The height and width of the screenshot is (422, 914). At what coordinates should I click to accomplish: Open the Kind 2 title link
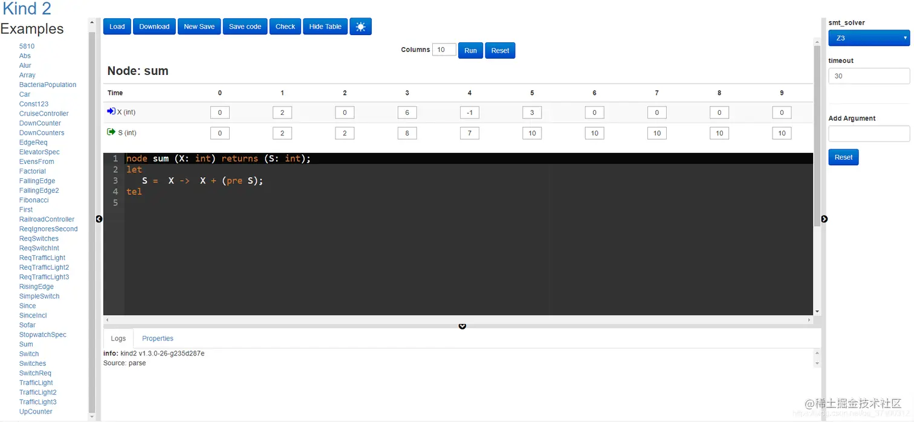pos(27,9)
